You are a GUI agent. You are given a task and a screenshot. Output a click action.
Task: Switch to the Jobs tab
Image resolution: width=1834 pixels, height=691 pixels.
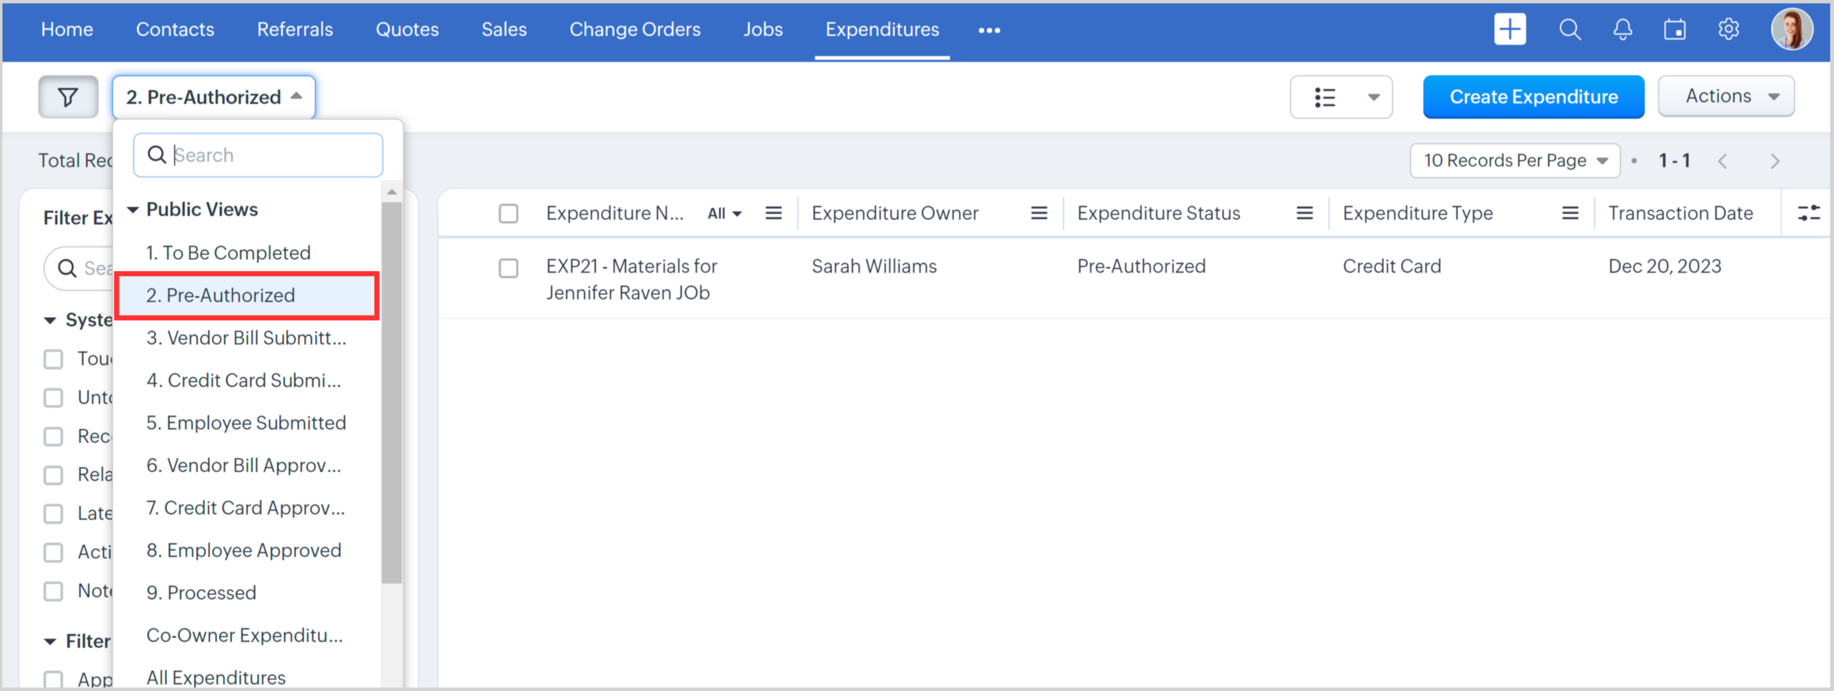[x=763, y=30]
